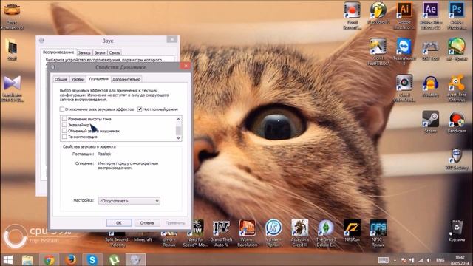Confirm with the OK button
The image size is (473, 266).
[x=119, y=223]
